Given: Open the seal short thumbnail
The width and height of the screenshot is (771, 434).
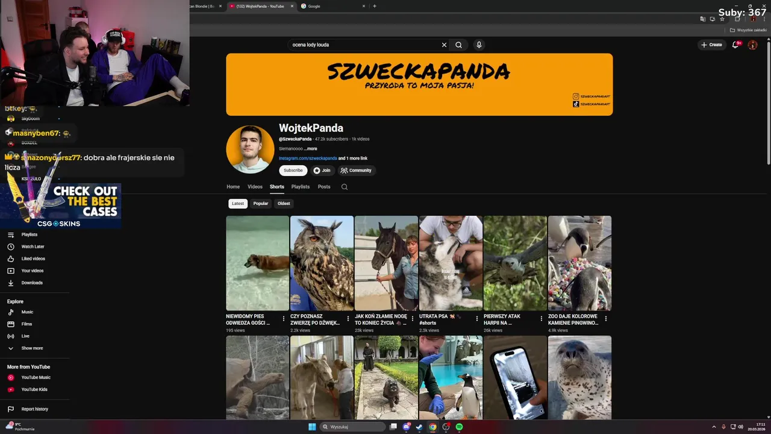Looking at the screenshot, I should pyautogui.click(x=579, y=377).
